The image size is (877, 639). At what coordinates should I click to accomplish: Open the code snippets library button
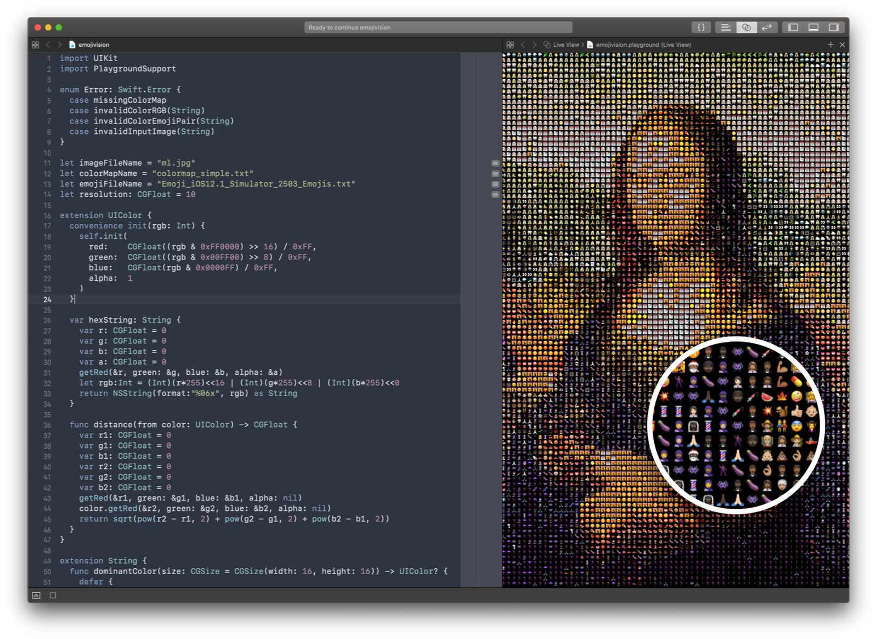[701, 27]
